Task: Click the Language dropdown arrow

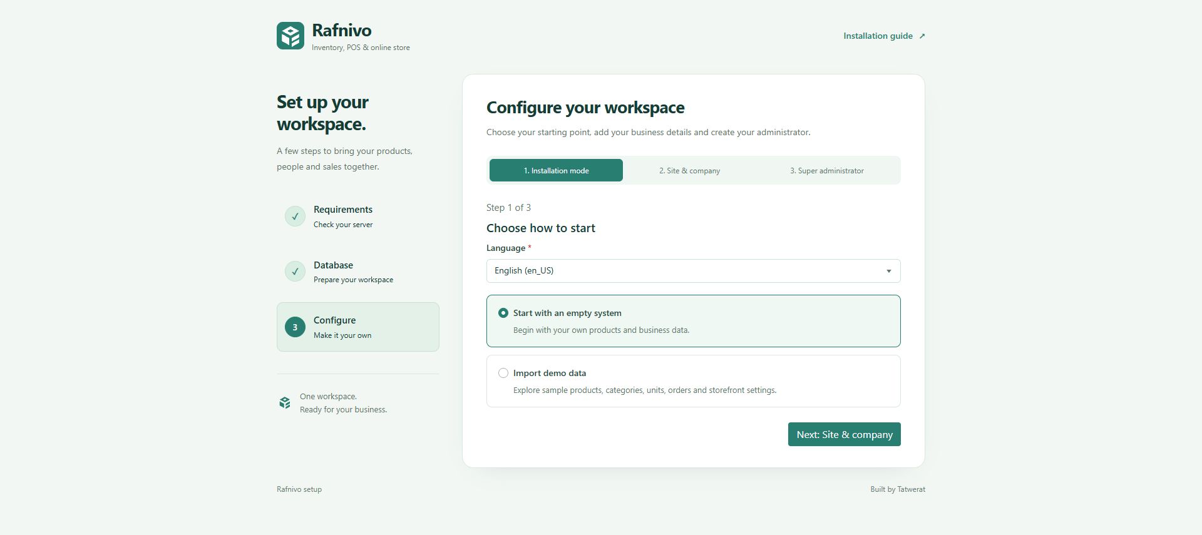Action: [x=888, y=271]
